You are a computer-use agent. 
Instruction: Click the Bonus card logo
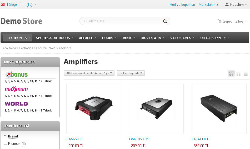(x=16, y=74)
